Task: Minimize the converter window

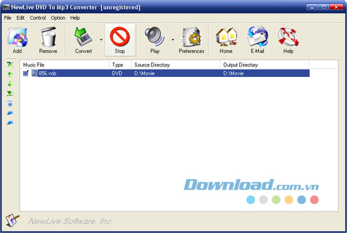Action: 312,7
